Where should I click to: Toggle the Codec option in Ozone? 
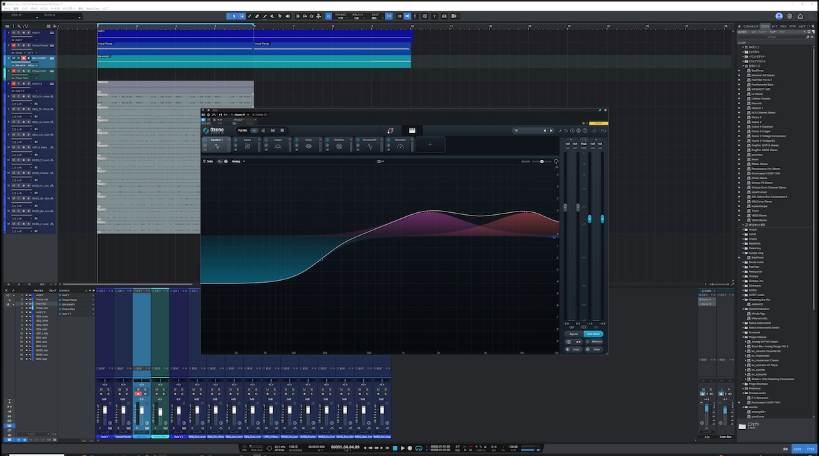[x=574, y=349]
